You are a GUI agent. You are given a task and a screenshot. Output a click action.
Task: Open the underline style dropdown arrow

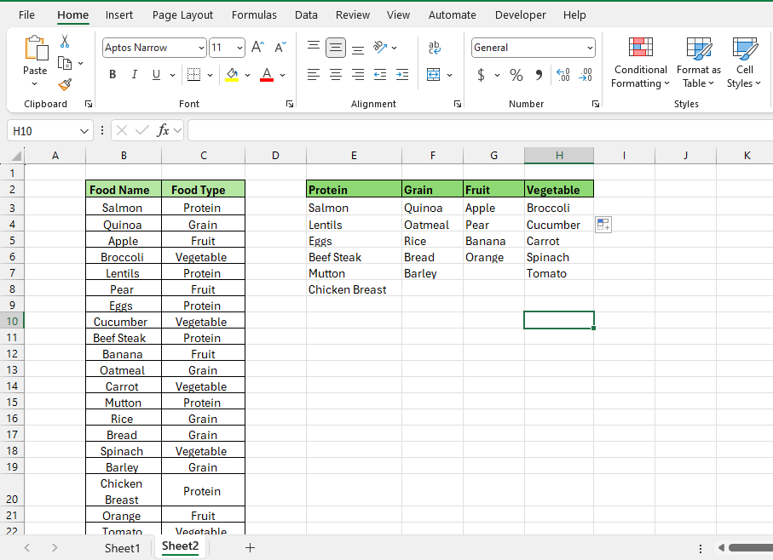pos(172,75)
